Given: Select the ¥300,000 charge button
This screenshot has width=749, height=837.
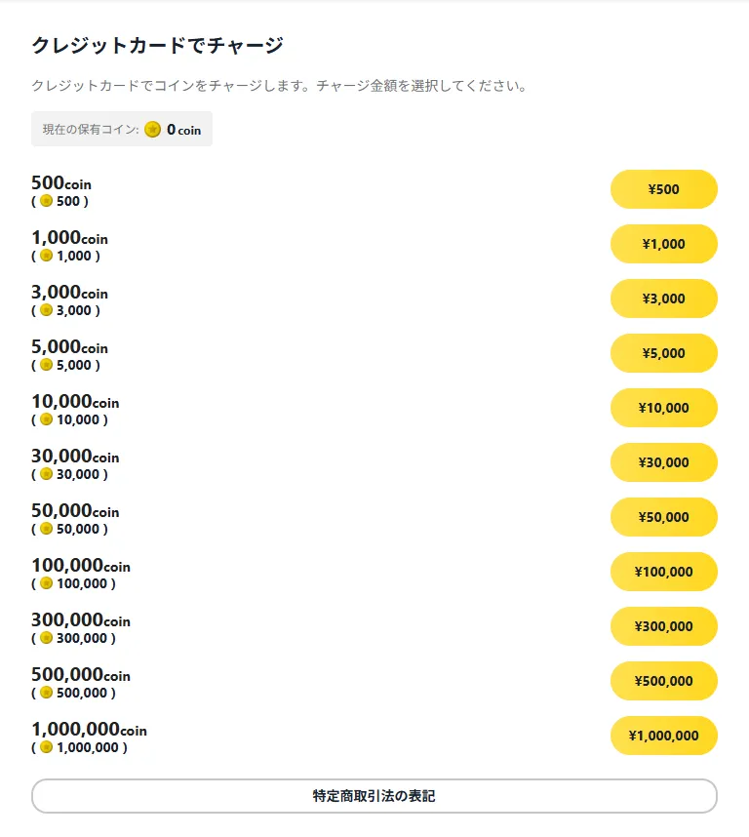Looking at the screenshot, I should coord(663,626).
